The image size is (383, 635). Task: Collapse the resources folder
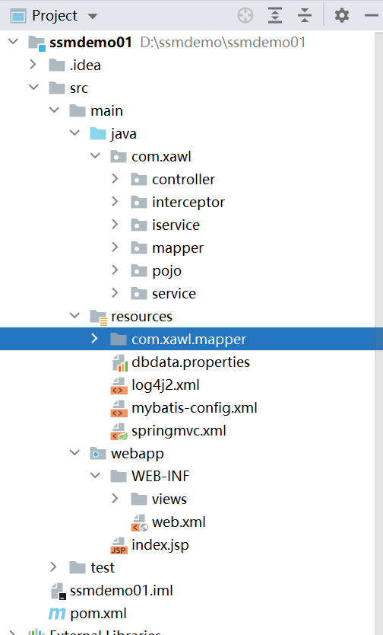[x=74, y=315]
